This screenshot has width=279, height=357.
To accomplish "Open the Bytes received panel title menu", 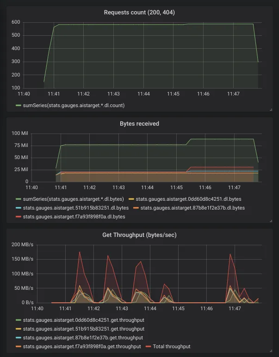I will (139, 124).
